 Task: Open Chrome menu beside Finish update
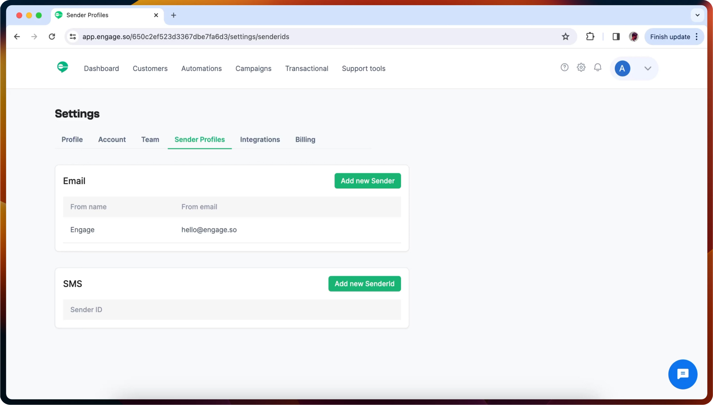click(x=697, y=36)
